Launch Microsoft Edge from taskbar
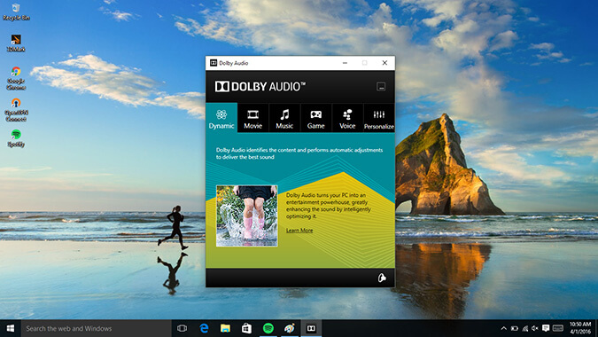This screenshot has width=598, height=337. click(204, 328)
